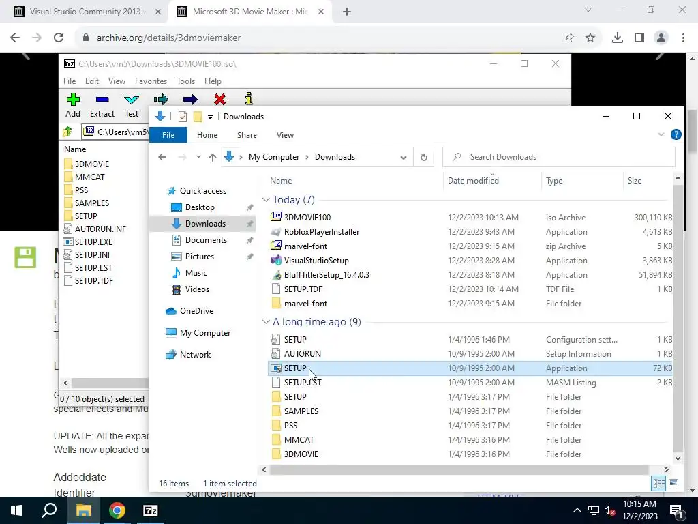The width and height of the screenshot is (698, 524).
Task: Open Windows Start button
Action: 16,510
